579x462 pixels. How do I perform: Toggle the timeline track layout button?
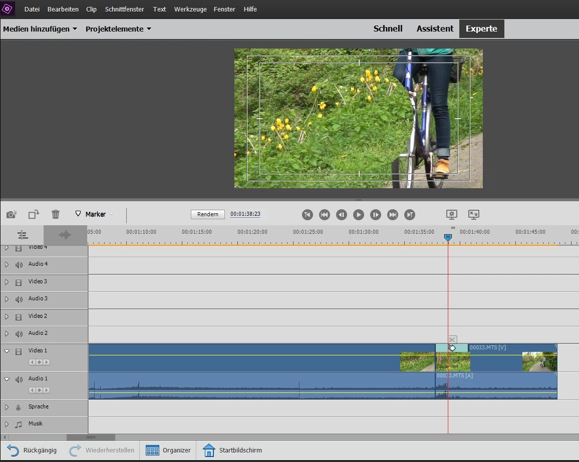22,234
